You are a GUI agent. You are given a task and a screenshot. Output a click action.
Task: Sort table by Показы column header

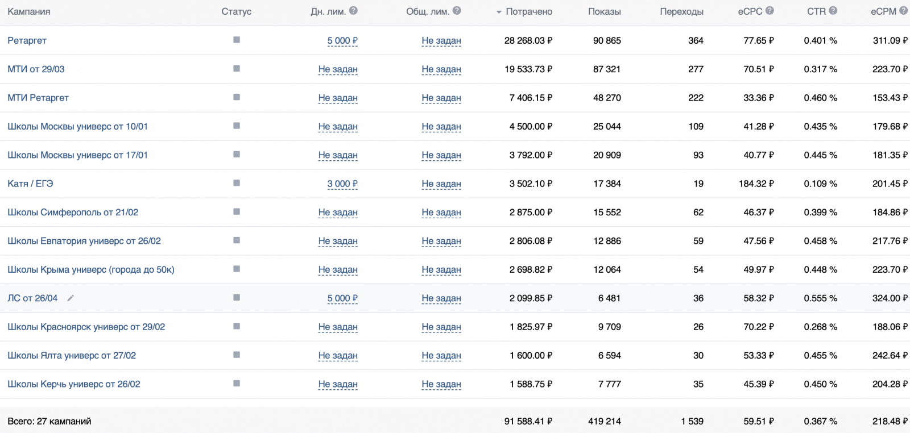pyautogui.click(x=604, y=11)
